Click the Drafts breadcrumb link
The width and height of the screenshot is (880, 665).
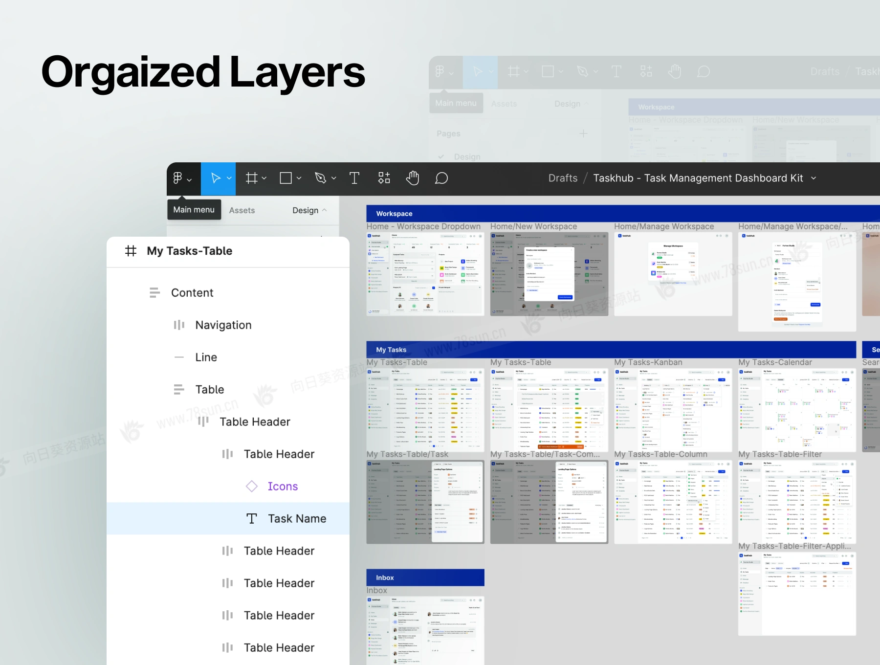tap(563, 178)
